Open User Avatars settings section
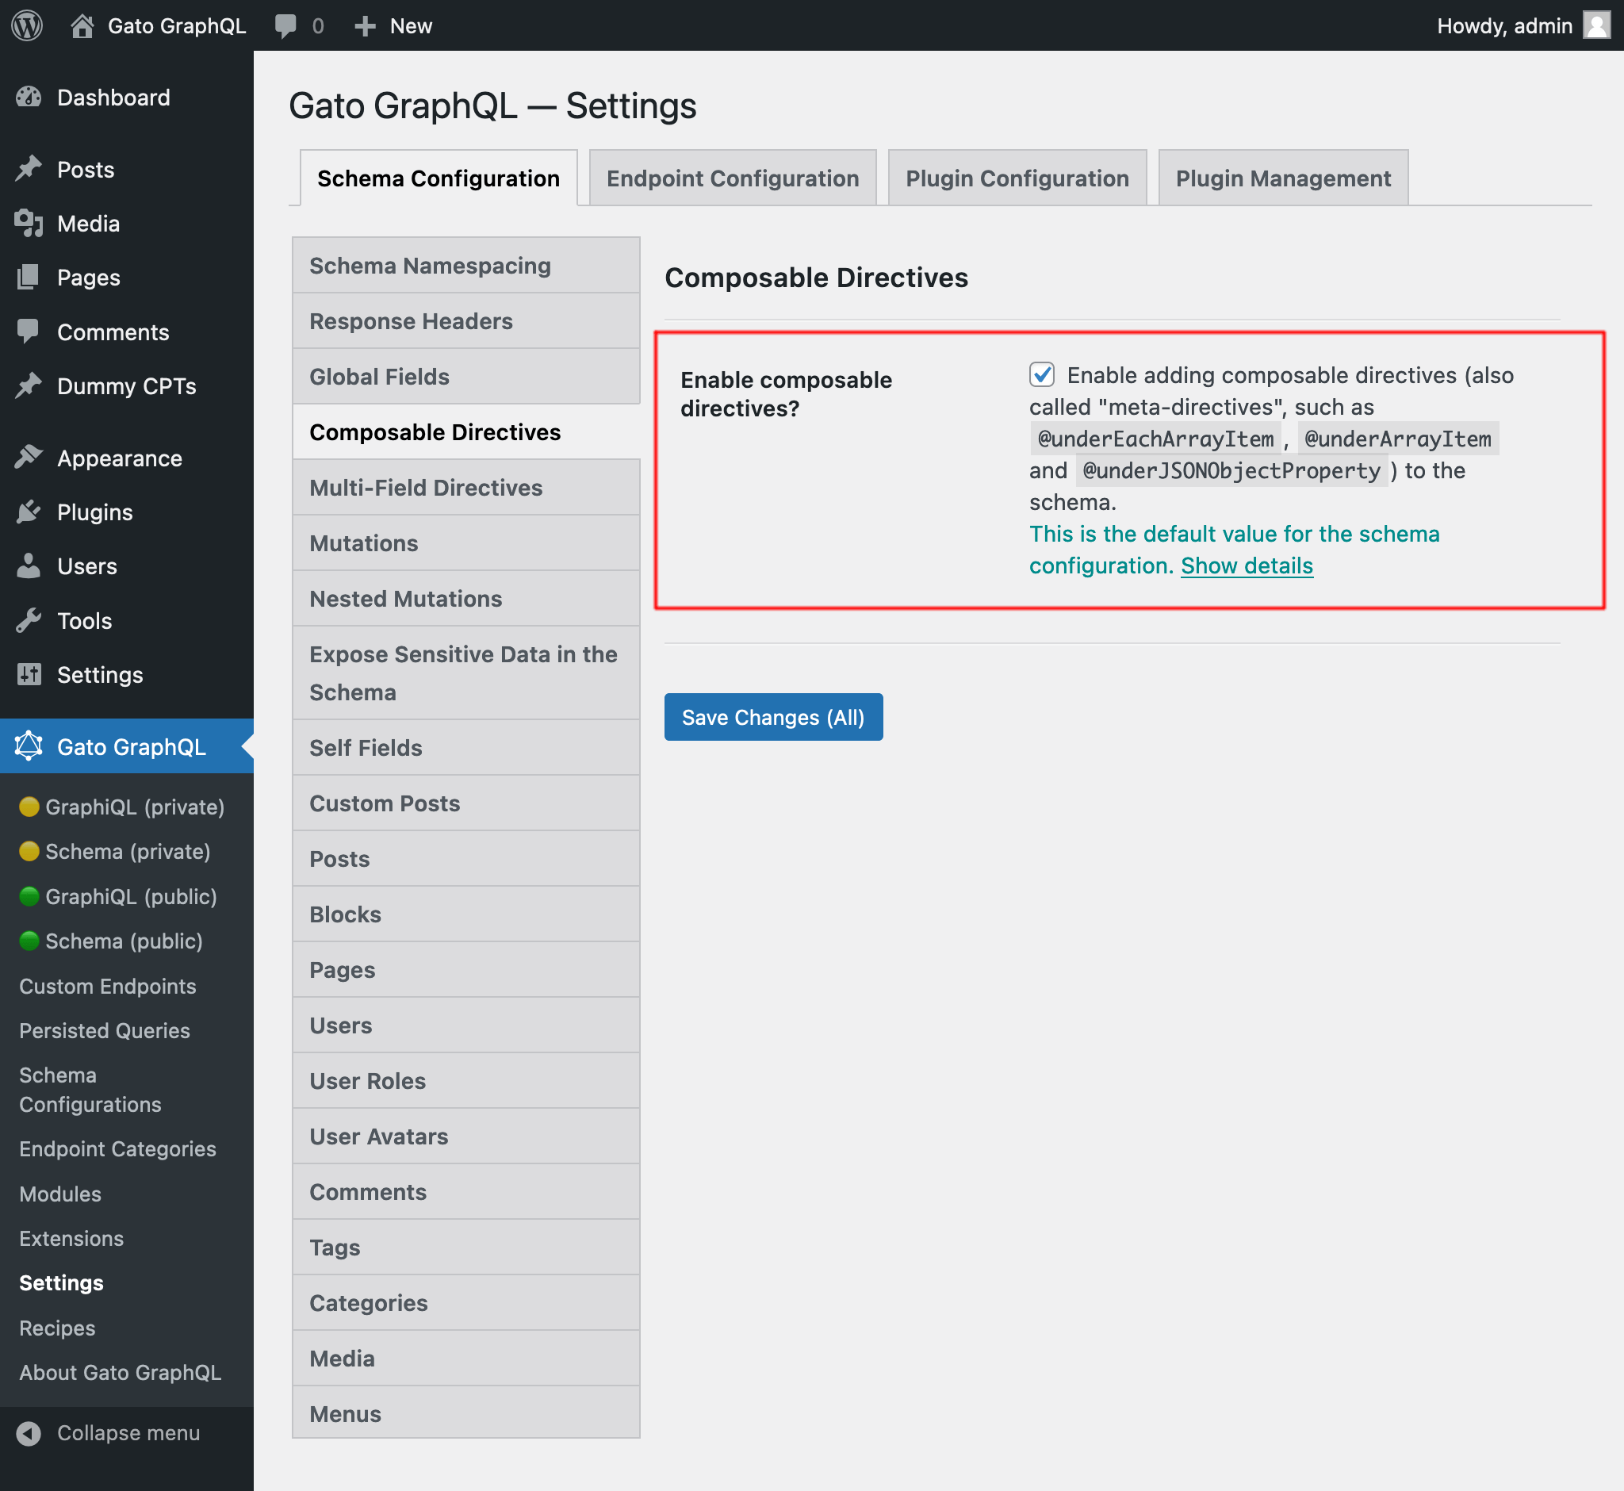The width and height of the screenshot is (1624, 1491). [x=466, y=1136]
